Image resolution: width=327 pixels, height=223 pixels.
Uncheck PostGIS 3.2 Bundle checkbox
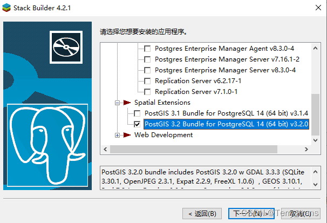(x=137, y=124)
